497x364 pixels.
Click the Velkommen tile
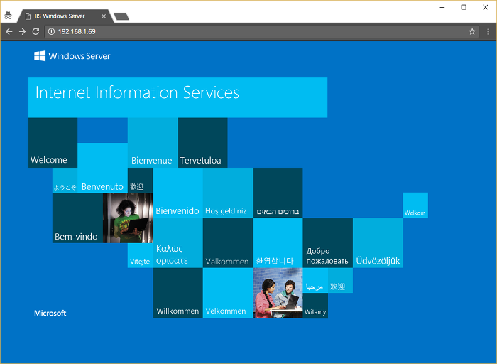point(228,293)
